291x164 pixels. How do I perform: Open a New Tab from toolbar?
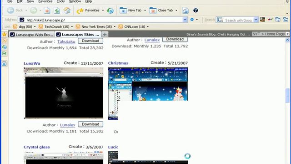tap(130, 10)
